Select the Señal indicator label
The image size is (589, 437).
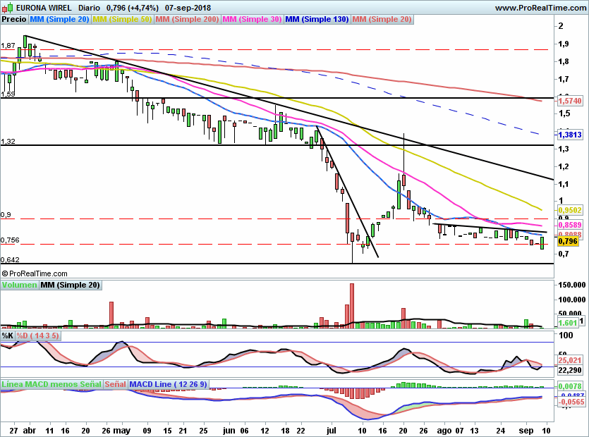tap(115, 384)
